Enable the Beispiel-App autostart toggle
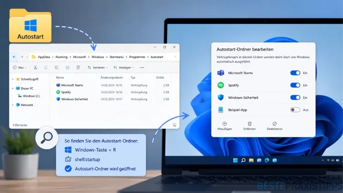 click(295, 110)
